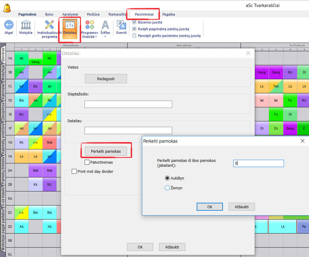The width and height of the screenshot is (309, 257).
Task: Click the Atgal back arrow icon
Action: tap(9, 25)
